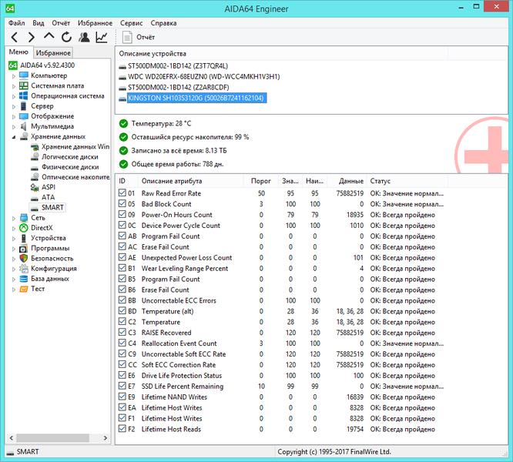Select the Конфигурация tree icon
This screenshot has width=513, height=462.
(24, 269)
